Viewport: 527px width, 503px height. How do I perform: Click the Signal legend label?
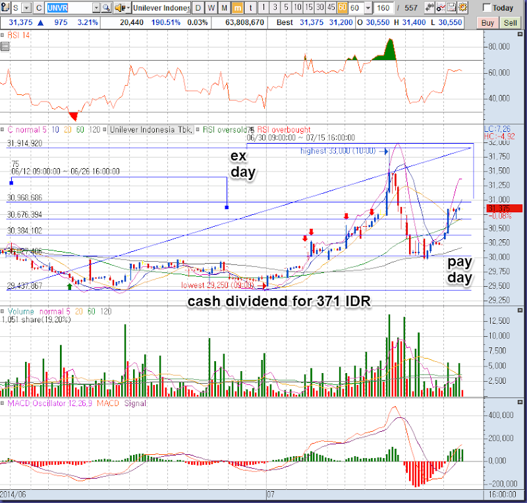point(135,403)
